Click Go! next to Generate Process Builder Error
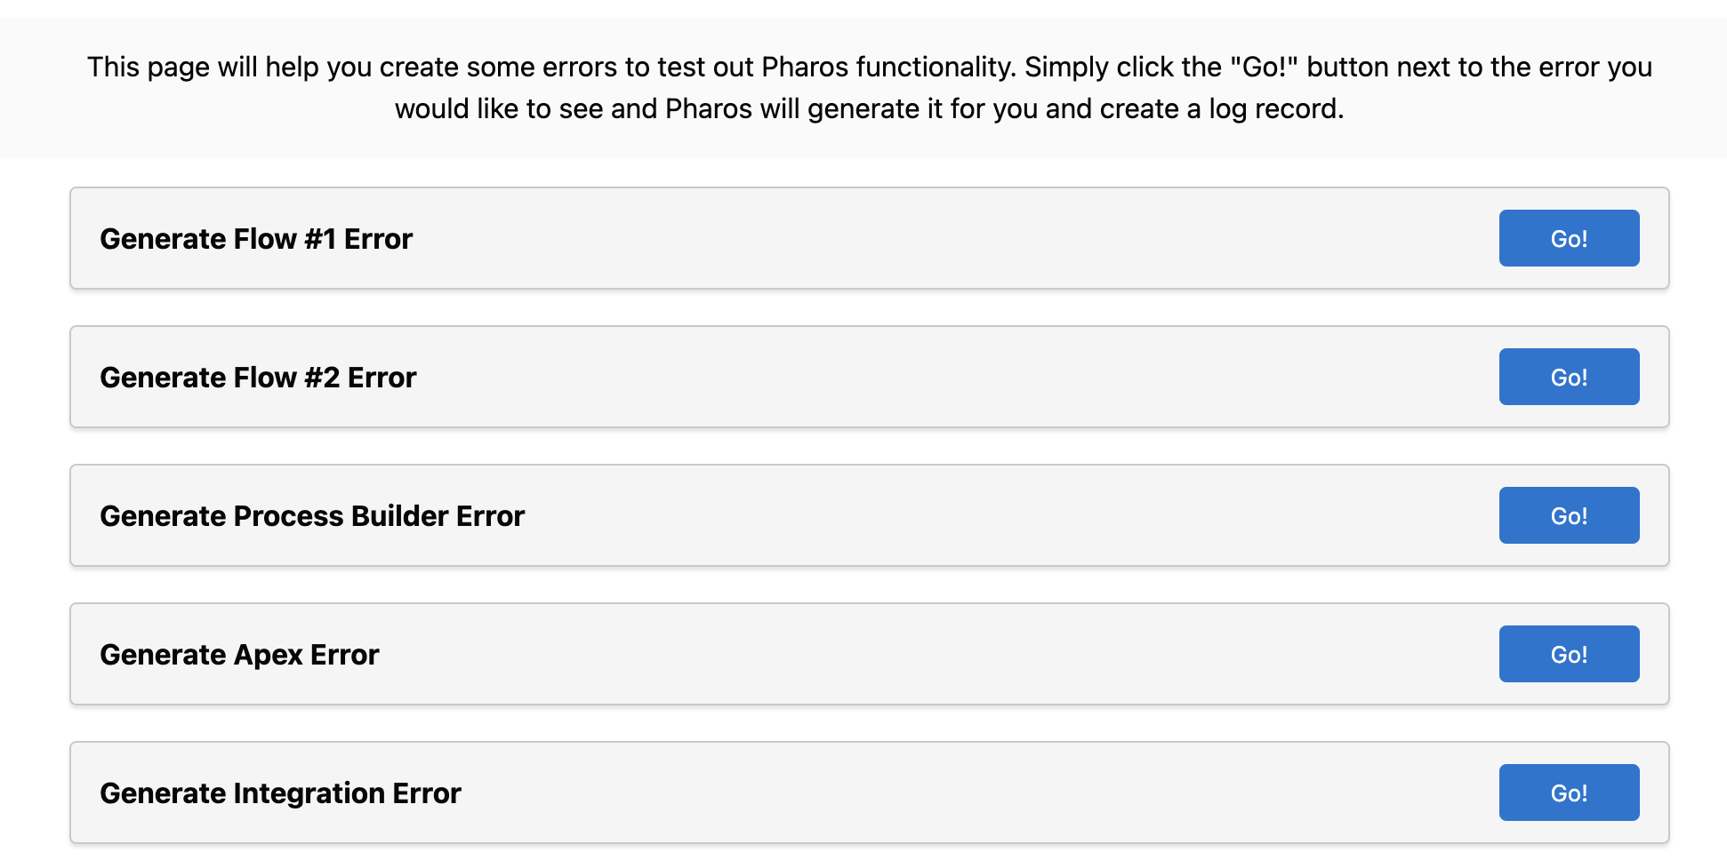Screen dimensions: 1727x860 point(1569,515)
